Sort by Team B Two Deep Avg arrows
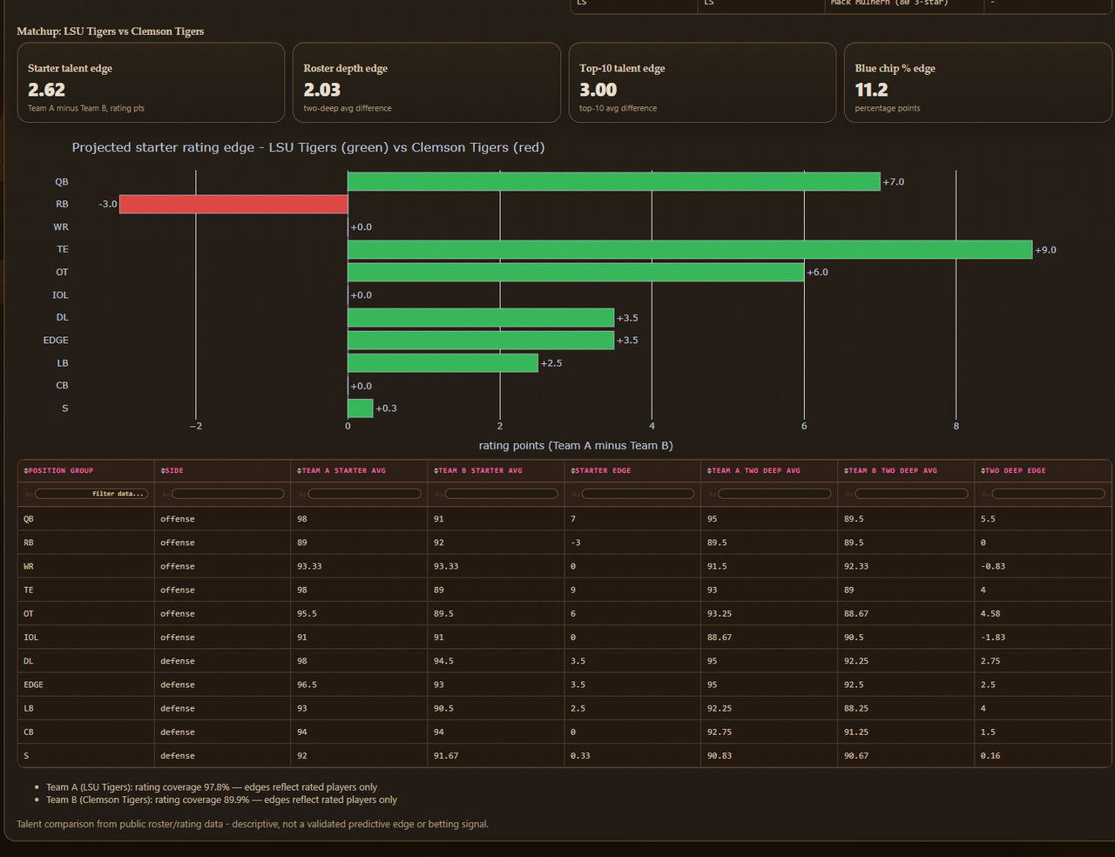Viewport: 1115px width, 857px height. pyautogui.click(x=847, y=470)
